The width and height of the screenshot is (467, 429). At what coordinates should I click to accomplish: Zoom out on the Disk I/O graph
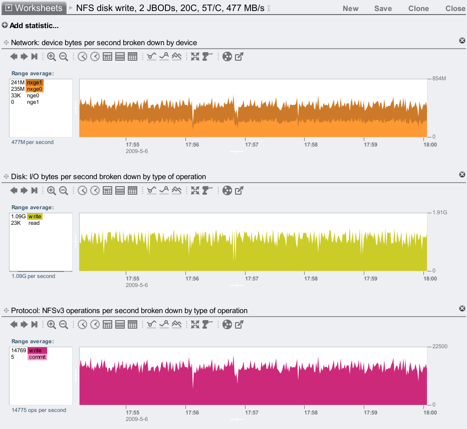[x=64, y=191]
